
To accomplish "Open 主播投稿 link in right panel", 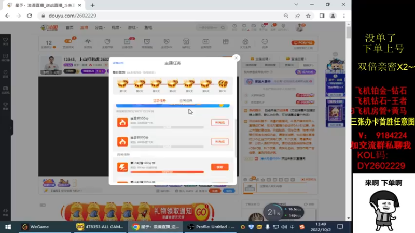I will (x=260, y=59).
